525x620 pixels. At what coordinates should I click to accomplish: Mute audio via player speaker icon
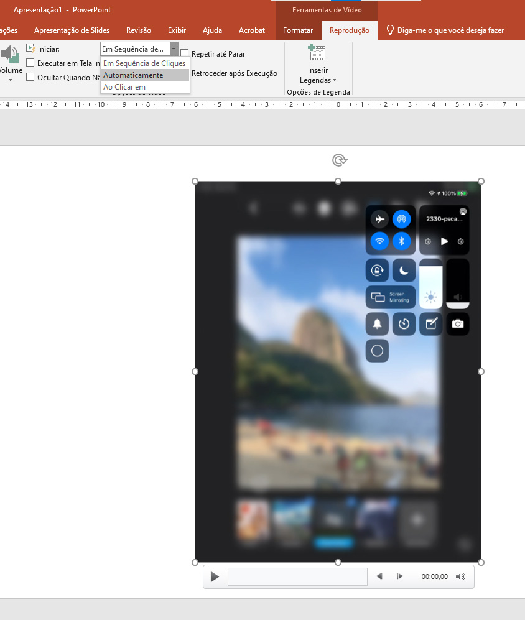(x=460, y=576)
